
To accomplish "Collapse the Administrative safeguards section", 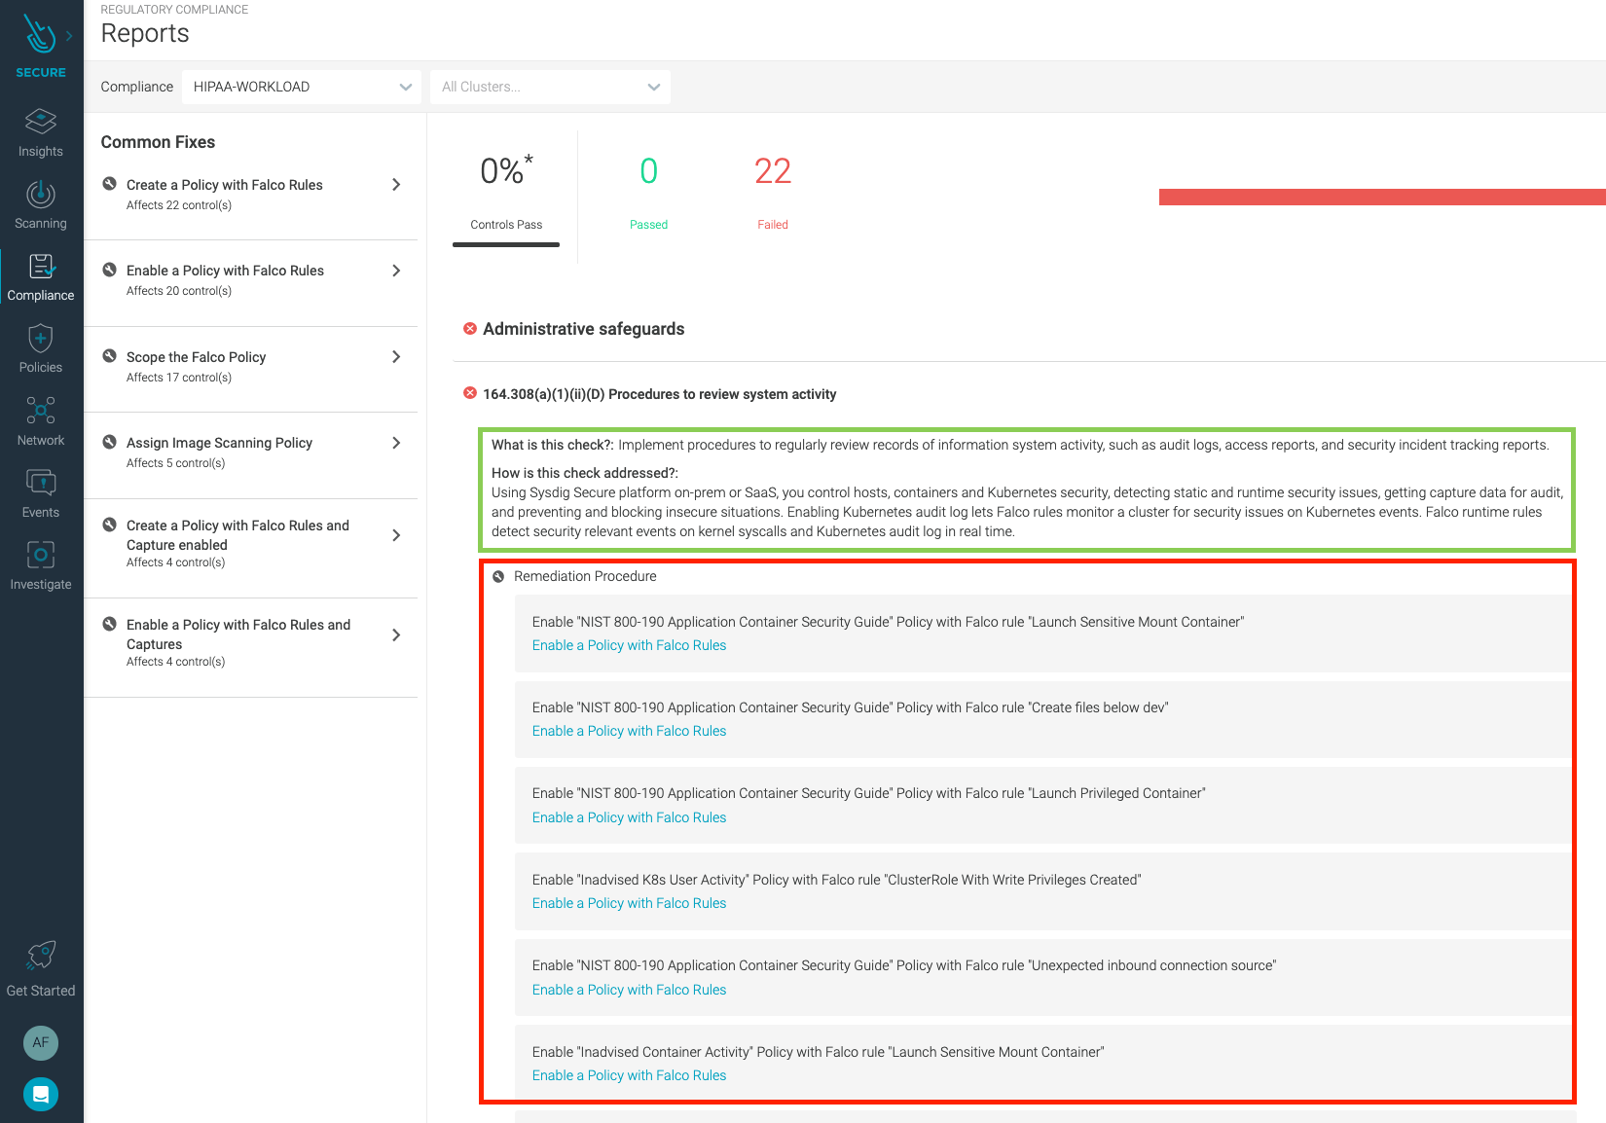I will coord(469,329).
